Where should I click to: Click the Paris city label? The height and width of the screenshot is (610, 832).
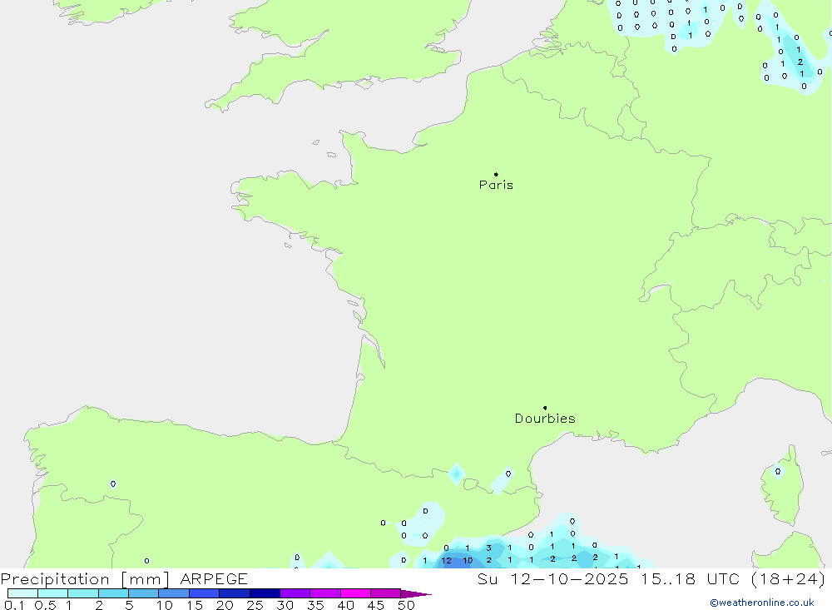496,185
